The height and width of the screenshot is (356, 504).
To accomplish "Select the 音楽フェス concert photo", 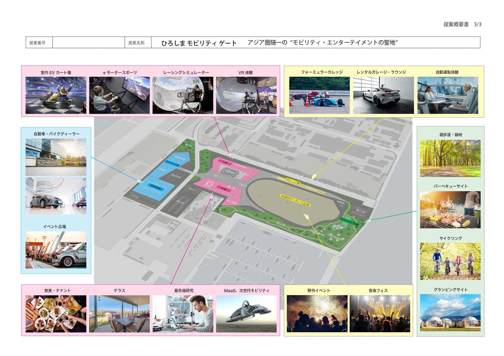I will (x=380, y=314).
